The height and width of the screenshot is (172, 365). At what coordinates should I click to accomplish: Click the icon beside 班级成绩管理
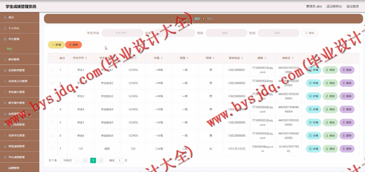point(5,146)
